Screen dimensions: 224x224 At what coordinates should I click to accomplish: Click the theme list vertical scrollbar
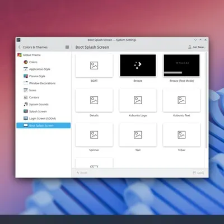(206, 100)
